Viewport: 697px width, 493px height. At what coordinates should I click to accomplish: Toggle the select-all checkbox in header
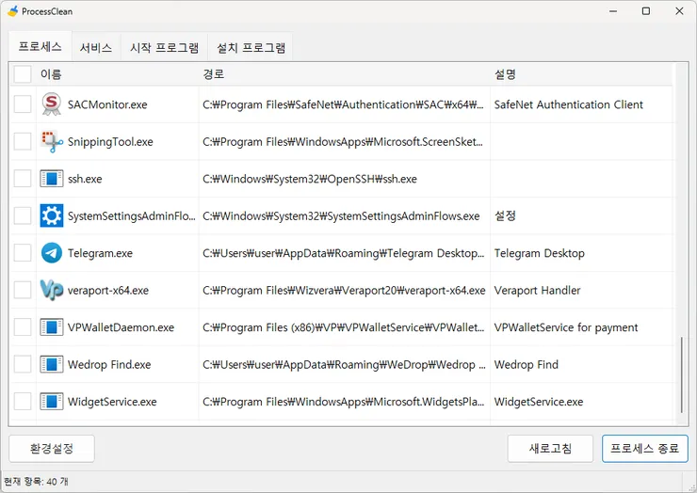23,74
